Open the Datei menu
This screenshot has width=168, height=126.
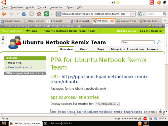pyautogui.click(x=5, y=7)
